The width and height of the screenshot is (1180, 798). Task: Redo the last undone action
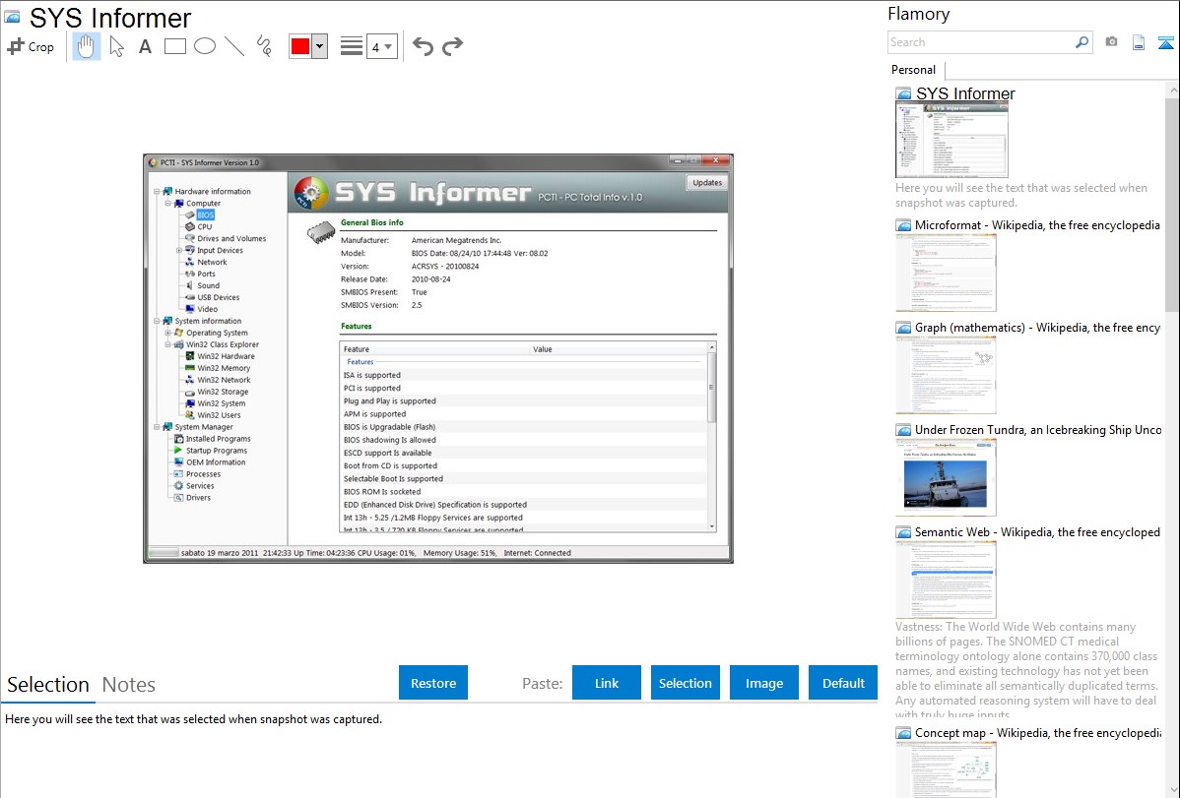453,46
